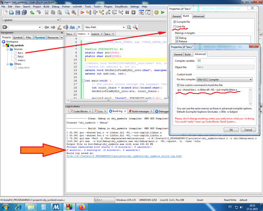Click the Redo arrow icon
The height and width of the screenshot is (211, 263).
click(39, 12)
